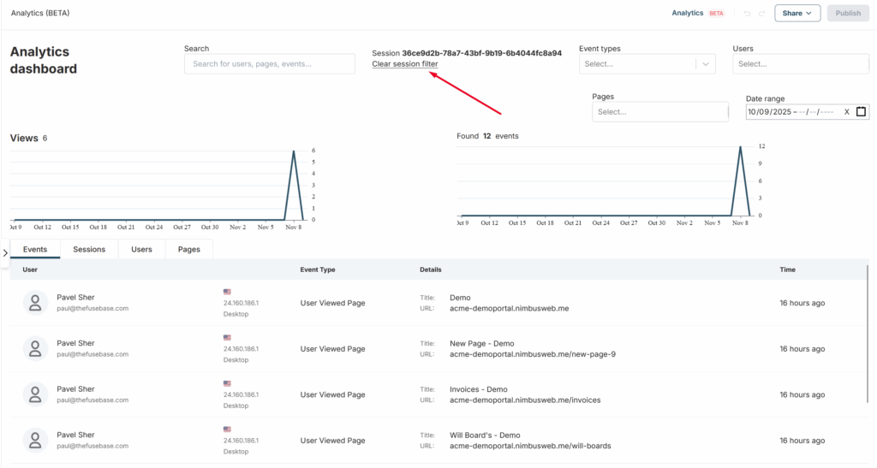The image size is (877, 468).
Task: Click the undo arrow icon
Action: (747, 14)
